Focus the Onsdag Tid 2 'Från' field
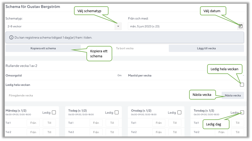This screenshot has height=141, width=252. tap(159, 132)
